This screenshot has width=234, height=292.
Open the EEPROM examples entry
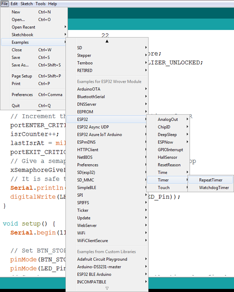coord(107,112)
